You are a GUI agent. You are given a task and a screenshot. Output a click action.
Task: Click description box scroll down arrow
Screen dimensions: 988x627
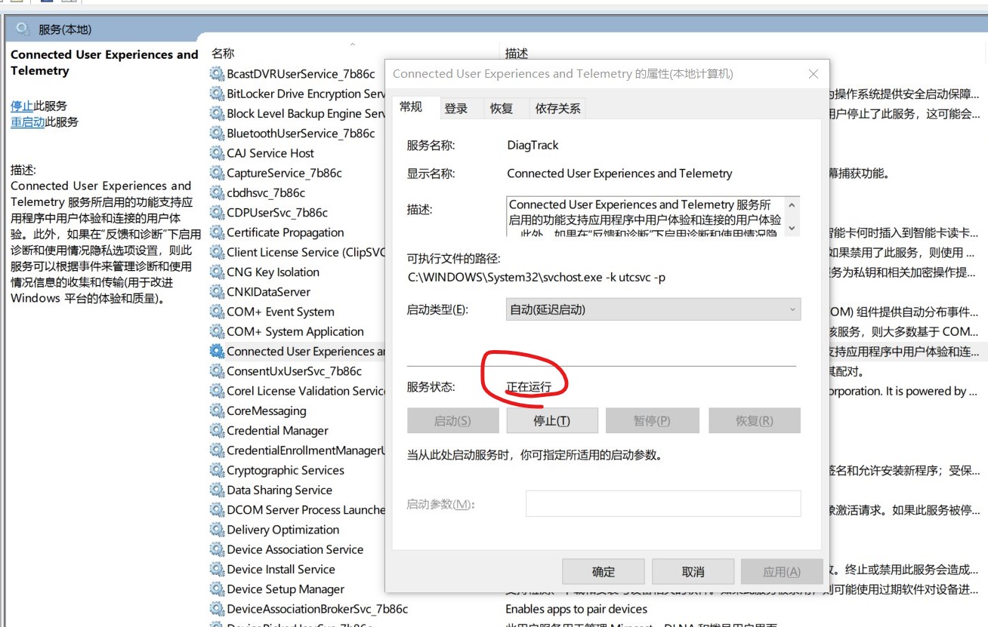[792, 227]
